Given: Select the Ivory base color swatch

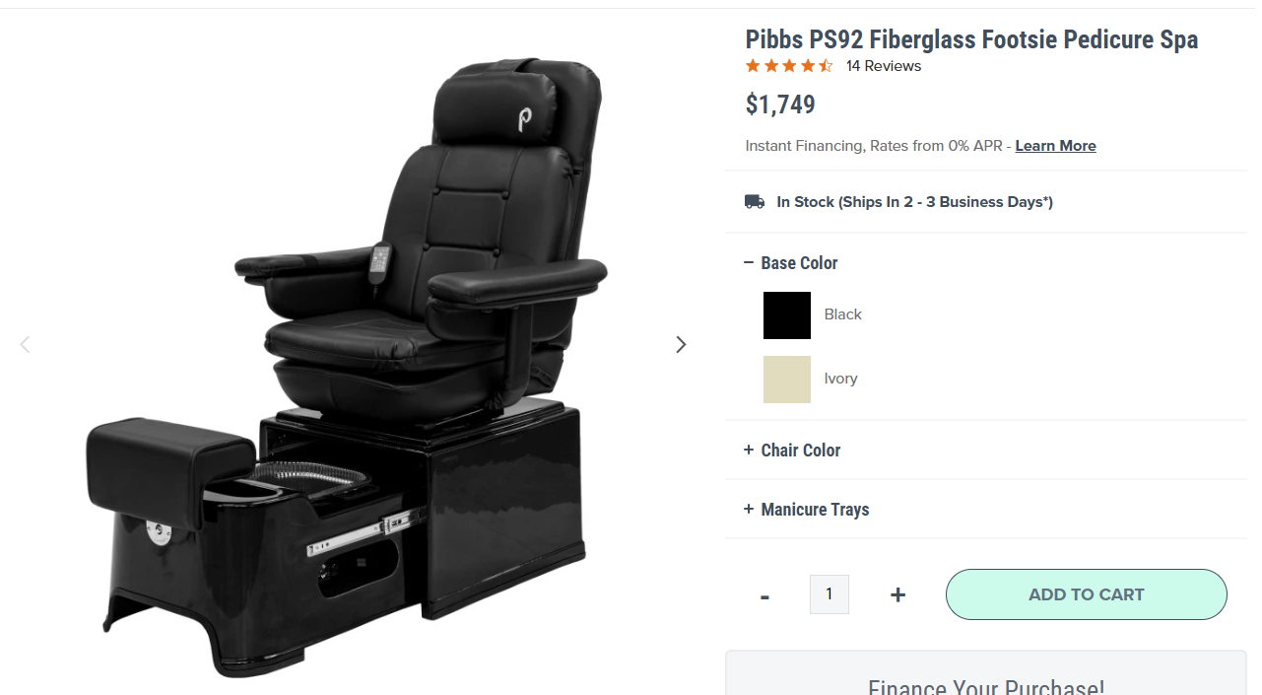Looking at the screenshot, I should point(787,380).
